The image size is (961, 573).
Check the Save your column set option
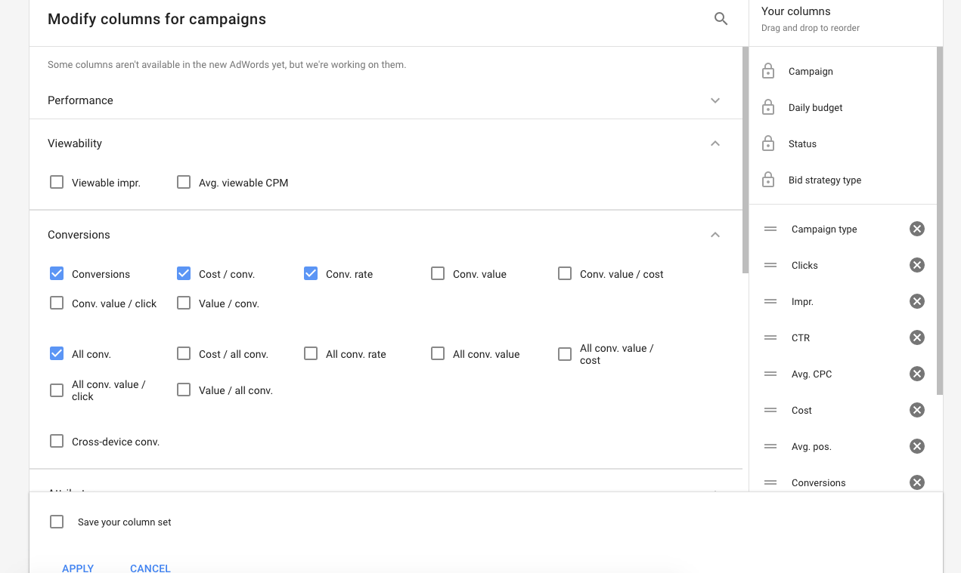click(x=57, y=521)
